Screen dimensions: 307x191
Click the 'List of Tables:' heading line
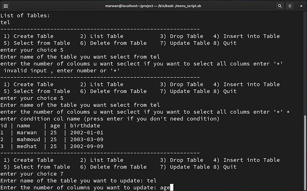click(x=25, y=15)
